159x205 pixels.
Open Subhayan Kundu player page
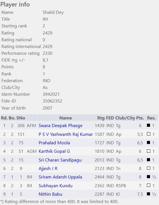(55, 186)
